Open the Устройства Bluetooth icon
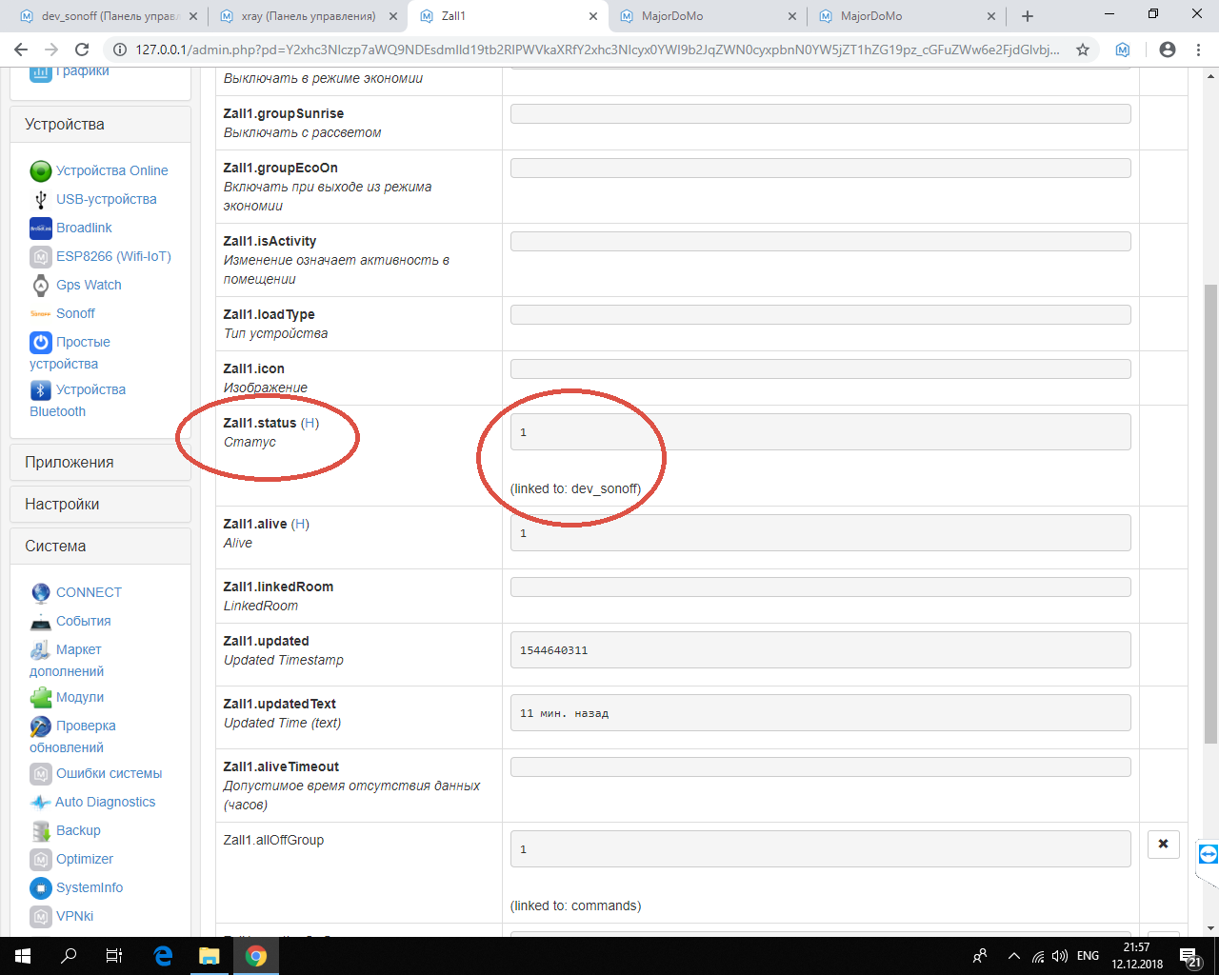The height and width of the screenshot is (975, 1219). (x=40, y=390)
